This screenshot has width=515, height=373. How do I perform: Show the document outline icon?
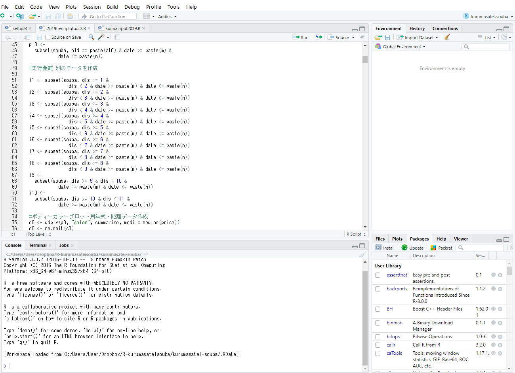(362, 37)
